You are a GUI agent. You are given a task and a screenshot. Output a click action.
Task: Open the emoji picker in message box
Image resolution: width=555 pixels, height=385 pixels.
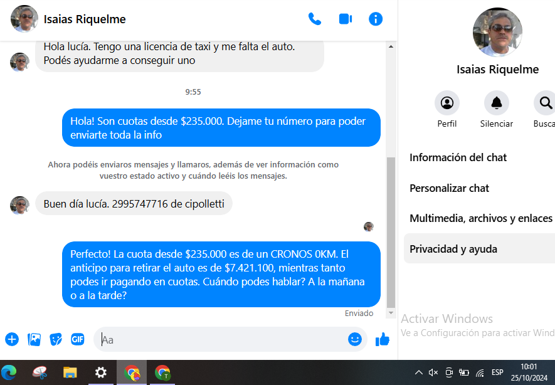point(355,339)
